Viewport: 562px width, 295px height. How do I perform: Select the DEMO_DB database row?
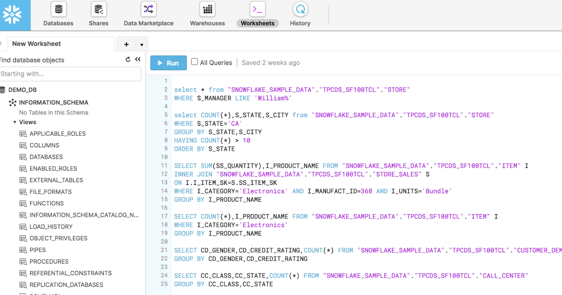(22, 90)
